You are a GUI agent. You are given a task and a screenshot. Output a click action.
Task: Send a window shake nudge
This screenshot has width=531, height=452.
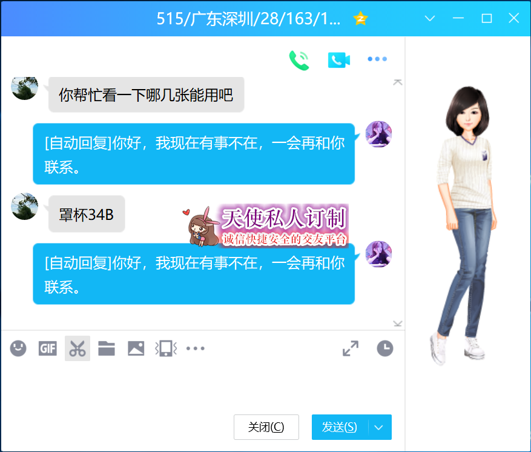pyautogui.click(x=165, y=348)
